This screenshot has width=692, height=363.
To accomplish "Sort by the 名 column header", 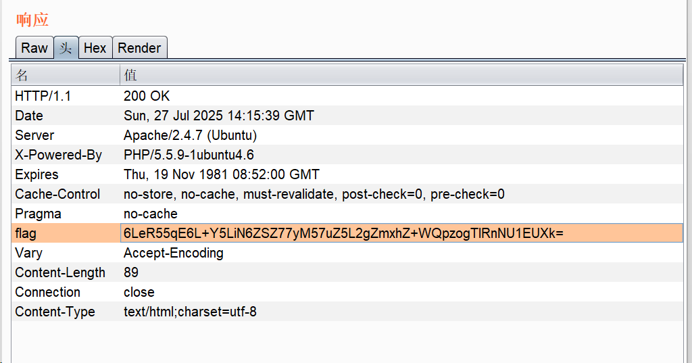I will point(66,74).
